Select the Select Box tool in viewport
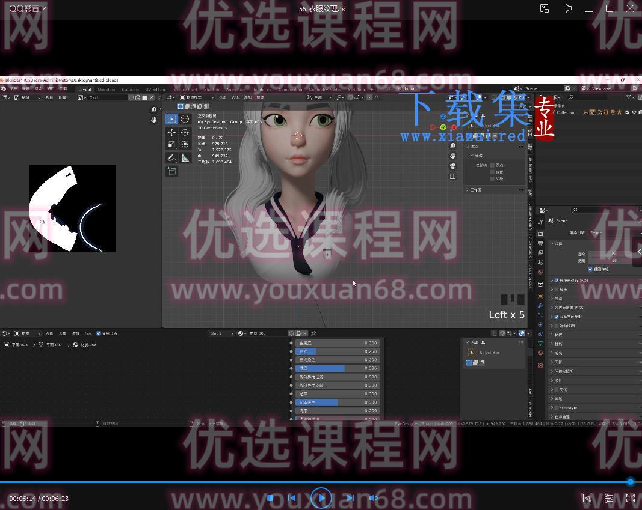The width and height of the screenshot is (642, 510). (x=171, y=119)
